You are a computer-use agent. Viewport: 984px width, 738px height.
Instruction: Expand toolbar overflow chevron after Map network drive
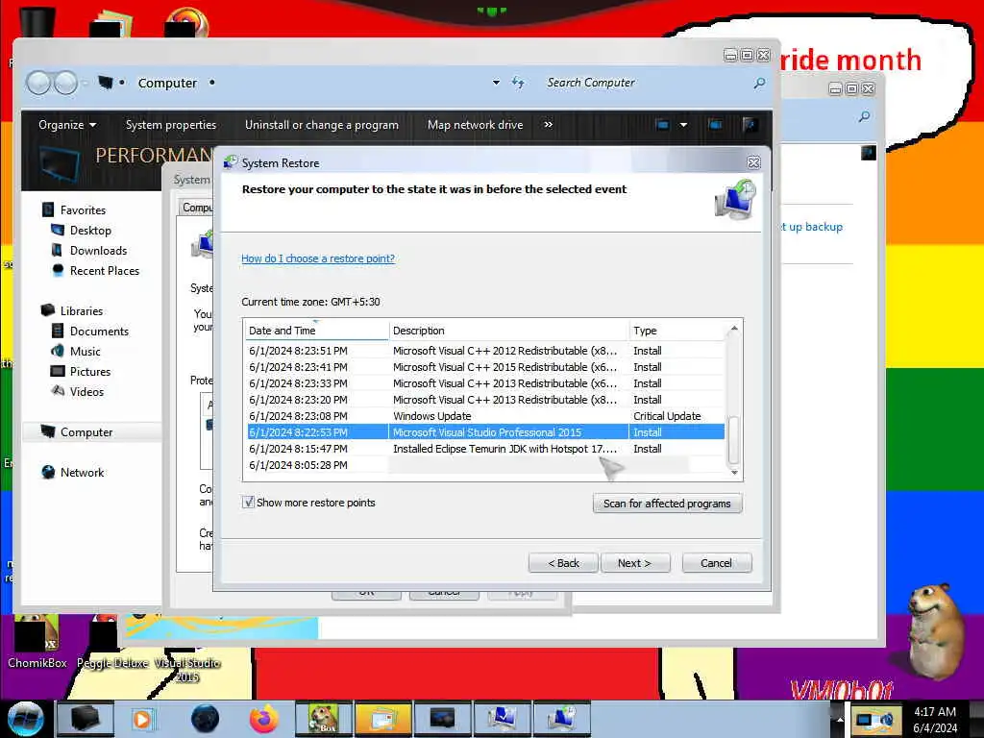coord(549,125)
